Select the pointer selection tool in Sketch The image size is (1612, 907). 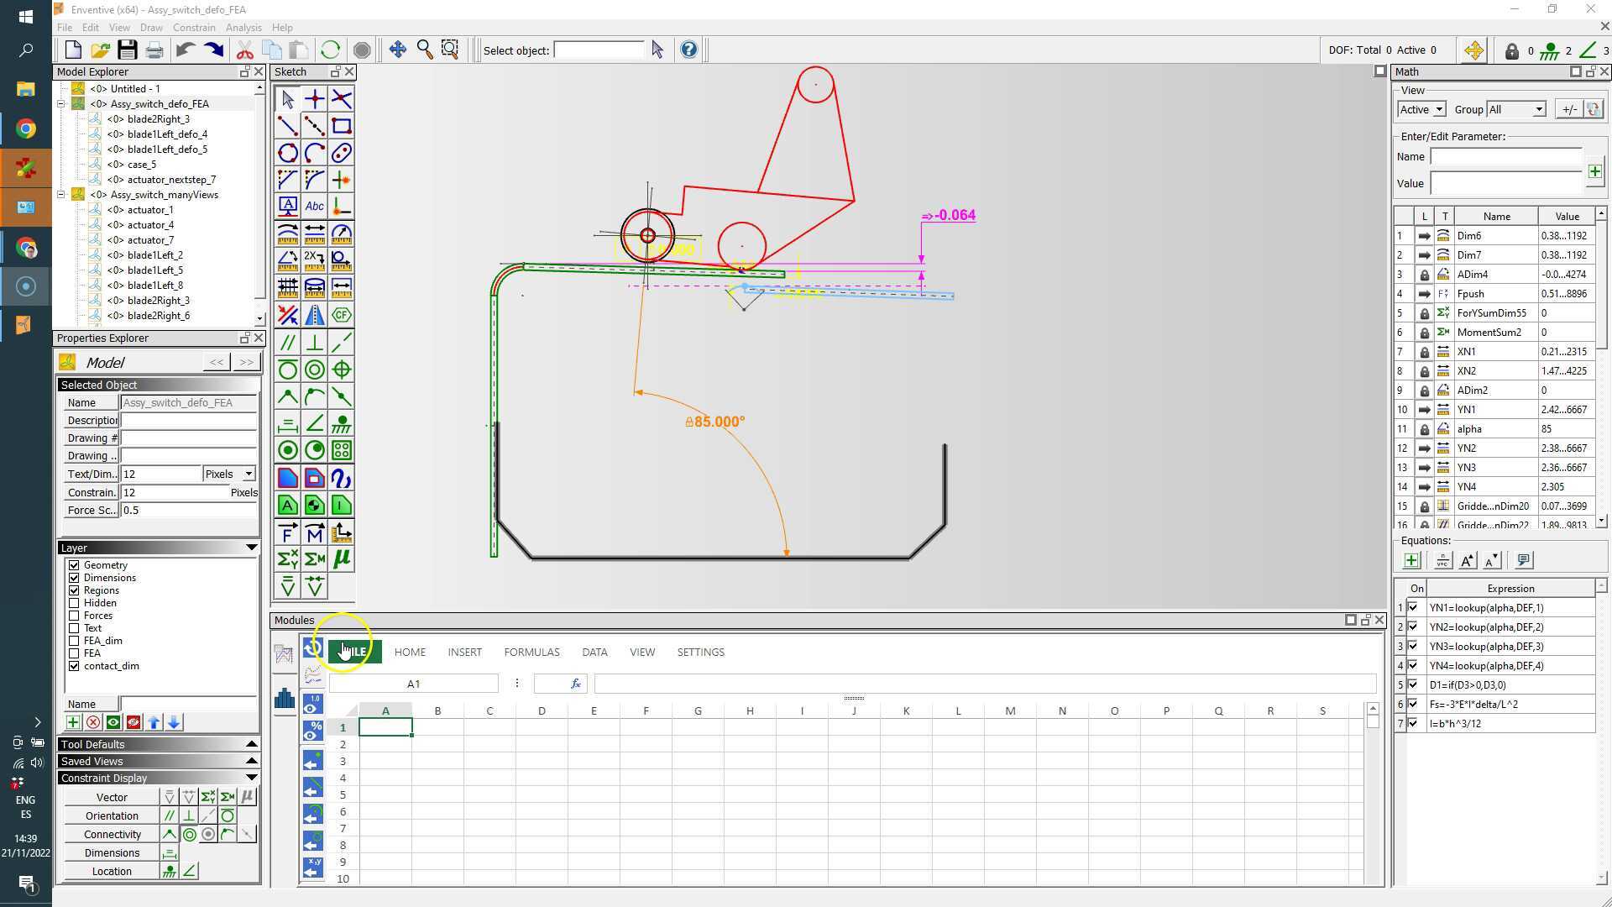[288, 99]
